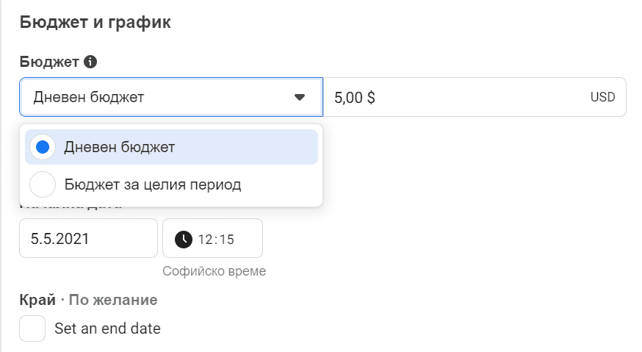642x352 pixels.
Task: Click the 5.5.2021 start date field
Action: (x=88, y=238)
